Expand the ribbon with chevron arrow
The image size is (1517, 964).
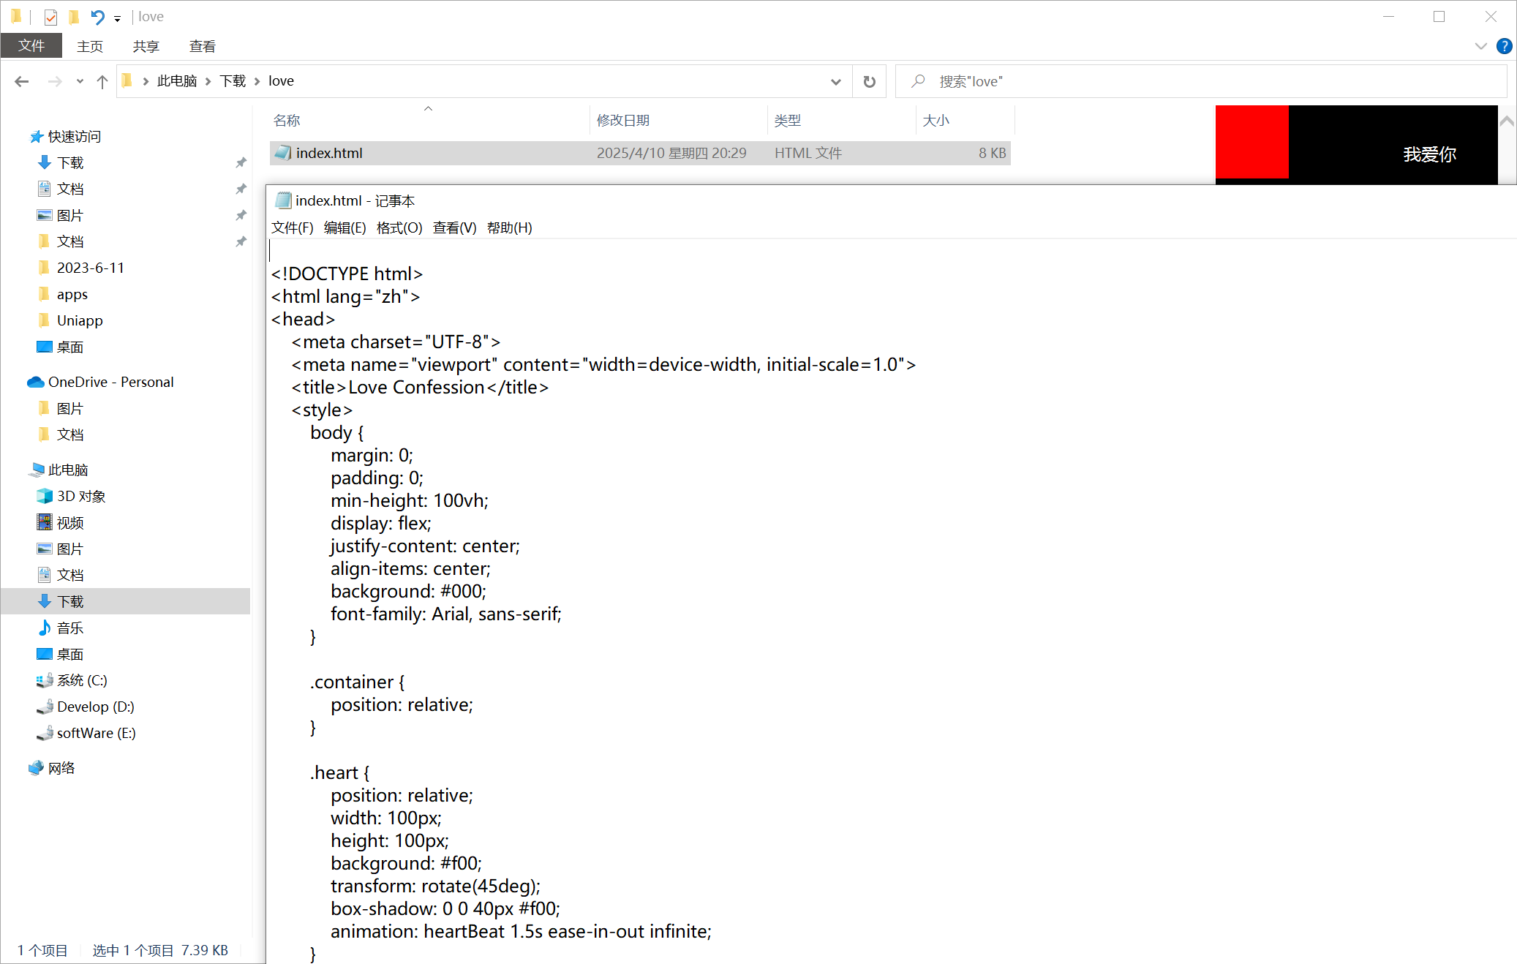click(1480, 46)
